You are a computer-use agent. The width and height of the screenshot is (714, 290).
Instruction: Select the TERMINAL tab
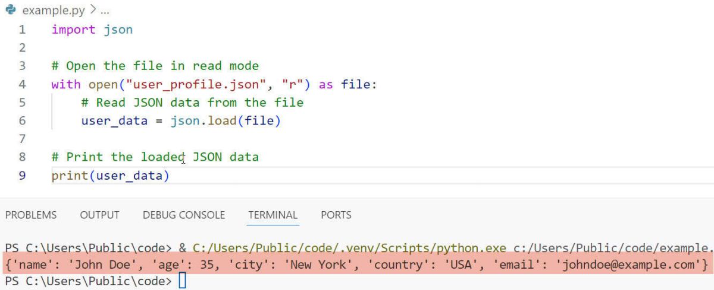(x=273, y=215)
